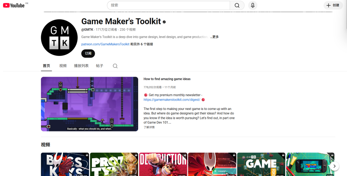The height and width of the screenshot is (176, 347).
Task: Activate voice search microphone icon
Action: pos(253,5)
